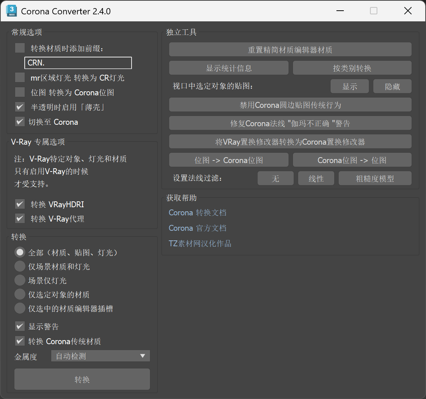The height and width of the screenshot is (399, 426).
Task: Click 禁用Corona圆边贴图传统行为 button
Action: point(290,105)
